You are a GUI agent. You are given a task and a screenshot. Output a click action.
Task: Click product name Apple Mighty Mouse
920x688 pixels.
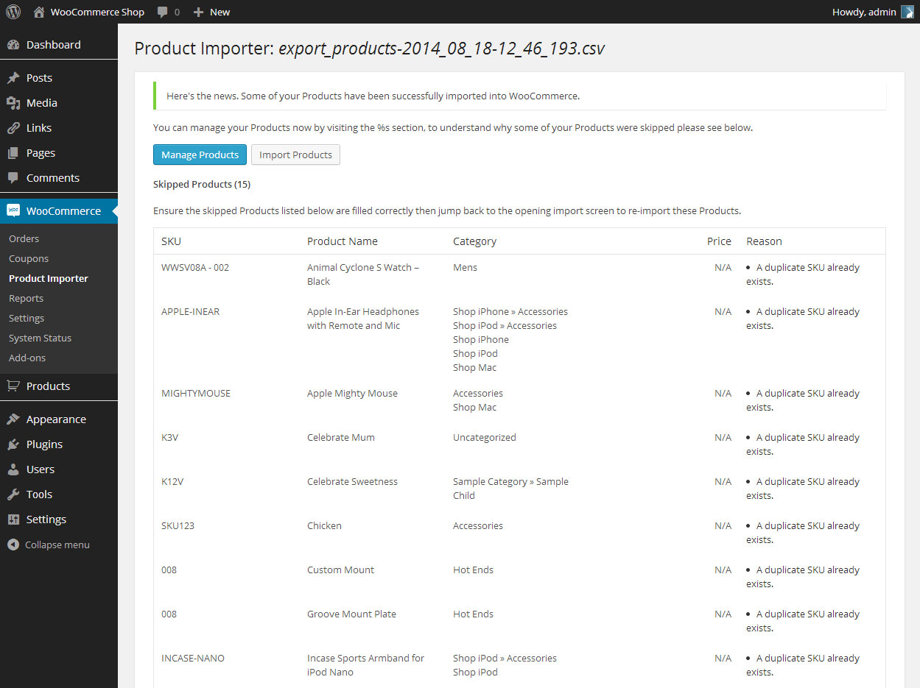click(x=352, y=394)
